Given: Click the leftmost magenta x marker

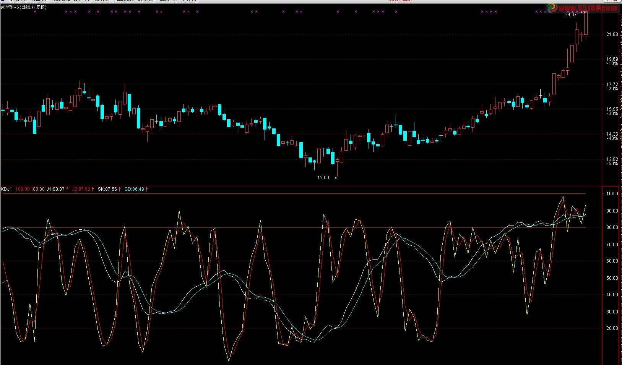Looking at the screenshot, I should tap(35, 12).
